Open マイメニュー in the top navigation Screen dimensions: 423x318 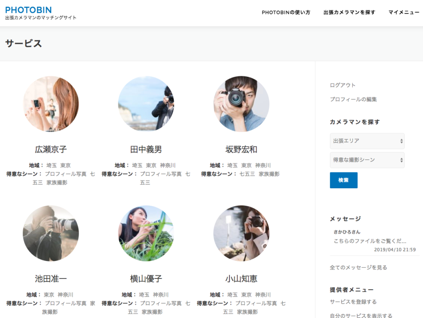coord(404,13)
